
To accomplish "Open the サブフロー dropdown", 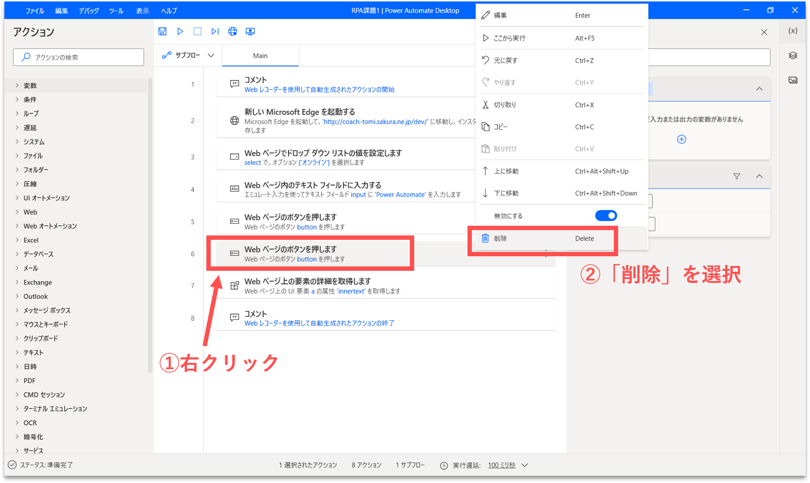I will tap(188, 56).
